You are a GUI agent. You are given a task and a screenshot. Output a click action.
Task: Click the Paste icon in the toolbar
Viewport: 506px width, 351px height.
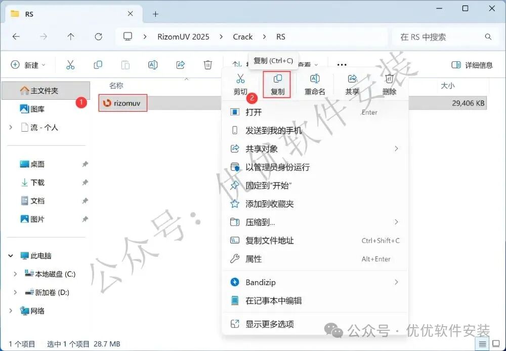pos(125,65)
